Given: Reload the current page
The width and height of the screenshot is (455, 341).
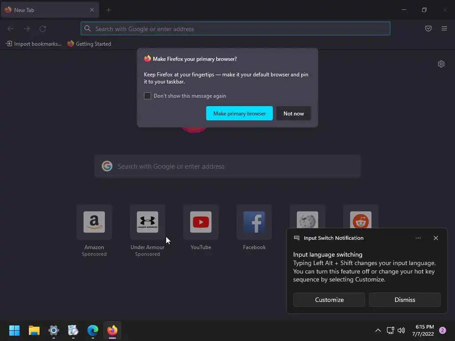Looking at the screenshot, I should coord(43,29).
